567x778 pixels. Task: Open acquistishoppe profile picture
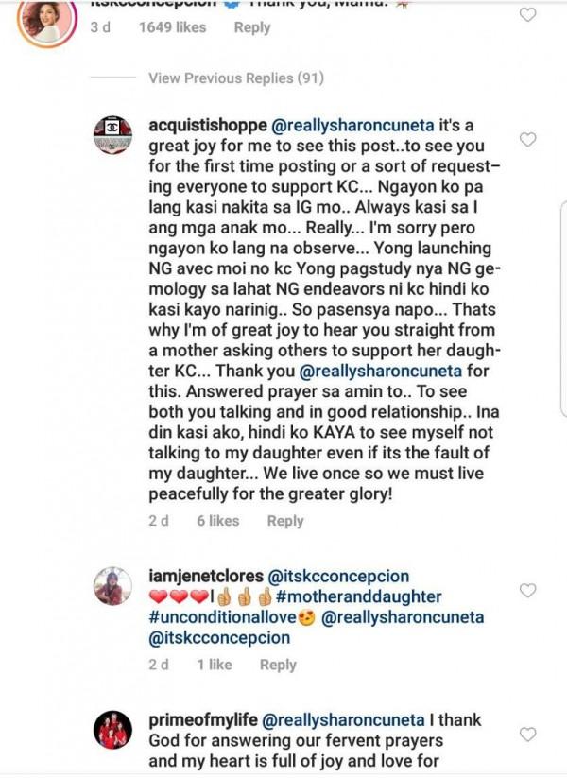pyautogui.click(x=113, y=135)
